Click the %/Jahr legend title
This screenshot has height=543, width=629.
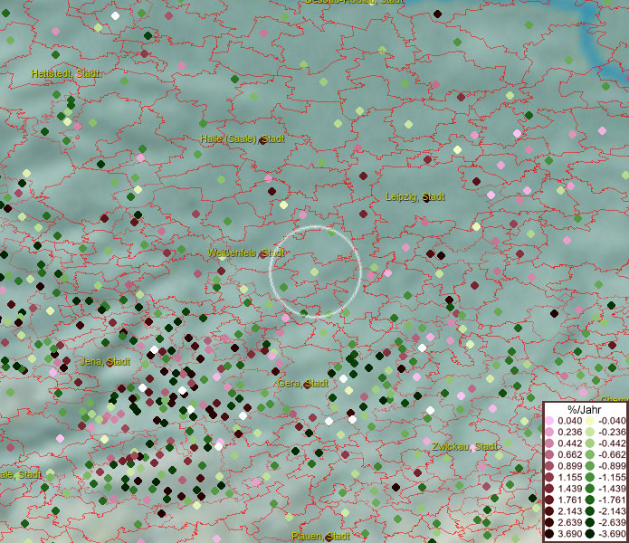pyautogui.click(x=584, y=409)
